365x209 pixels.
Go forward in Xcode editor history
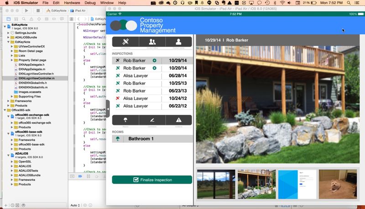(85, 19)
